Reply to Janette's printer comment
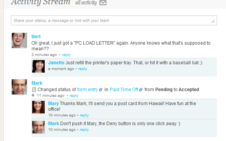The image size is (226, 141). tap(83, 69)
